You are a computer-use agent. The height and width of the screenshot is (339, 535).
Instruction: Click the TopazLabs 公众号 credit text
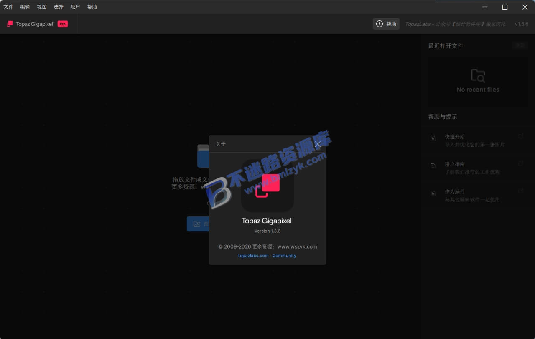(x=455, y=24)
